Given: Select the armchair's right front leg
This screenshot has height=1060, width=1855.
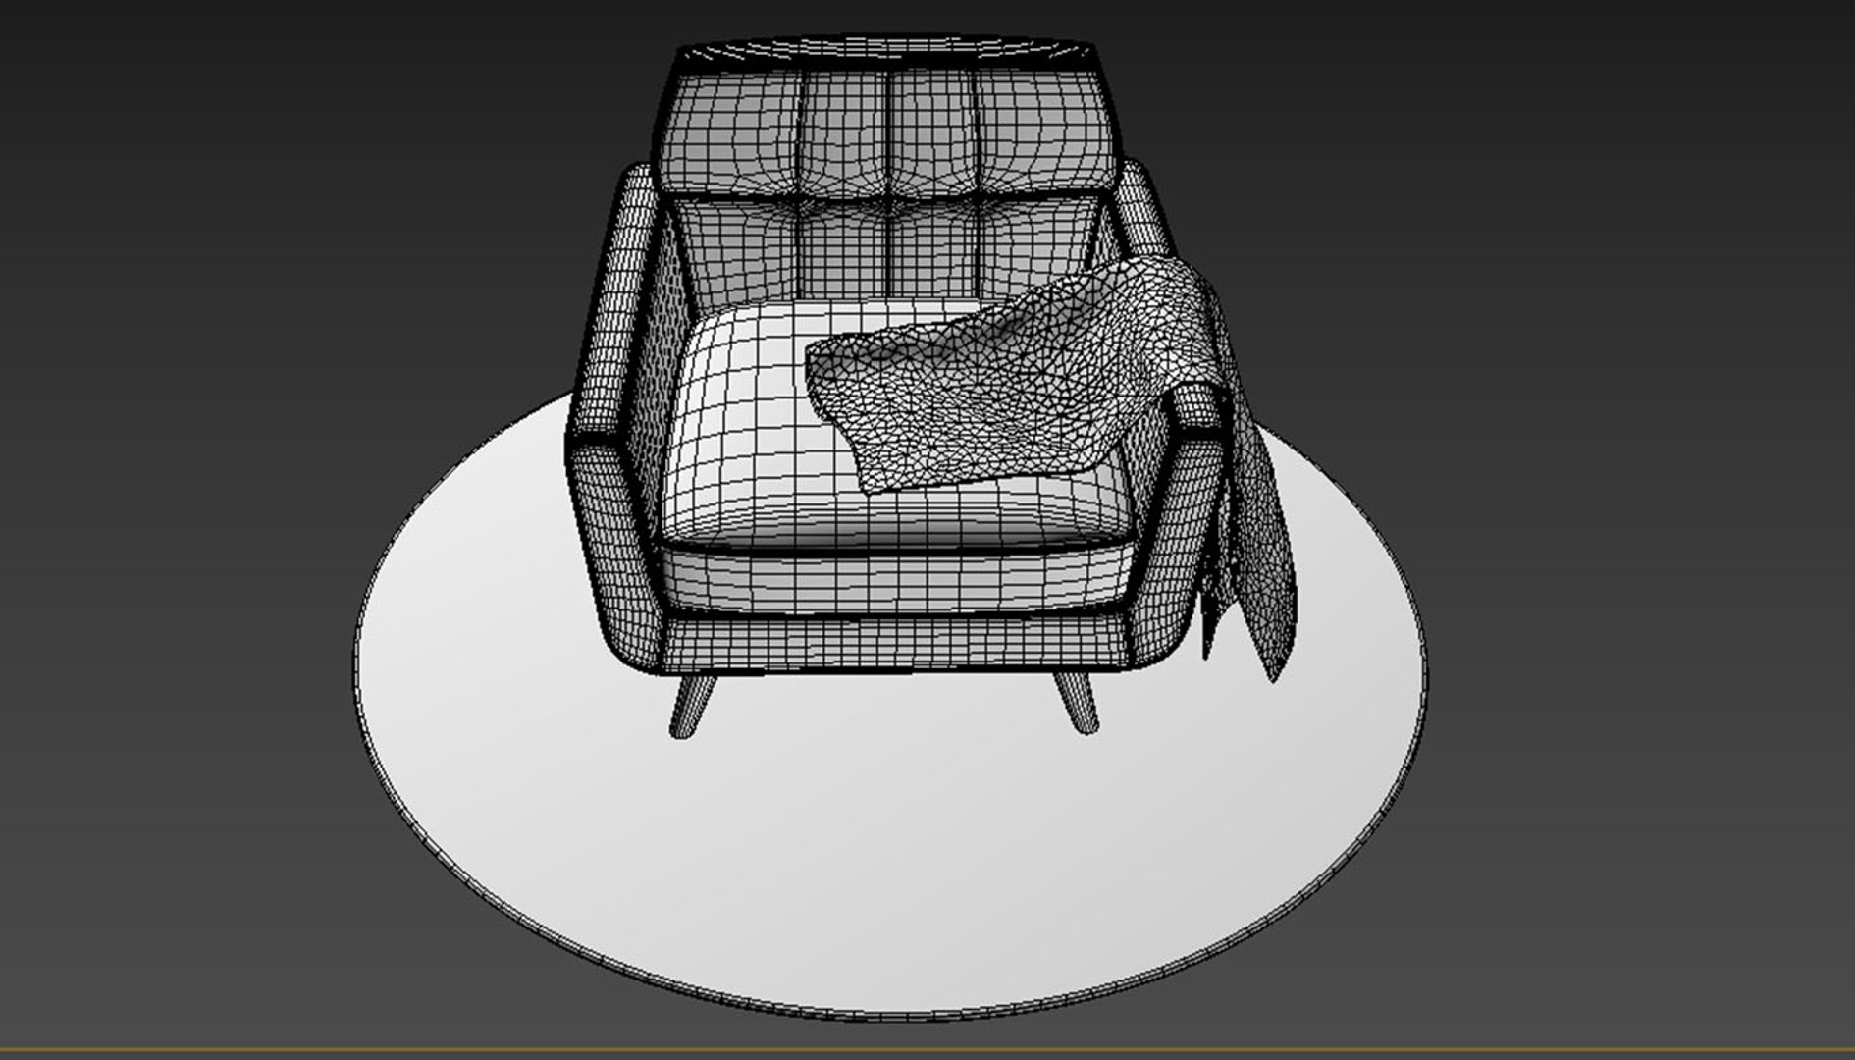Looking at the screenshot, I should click(x=1076, y=702).
